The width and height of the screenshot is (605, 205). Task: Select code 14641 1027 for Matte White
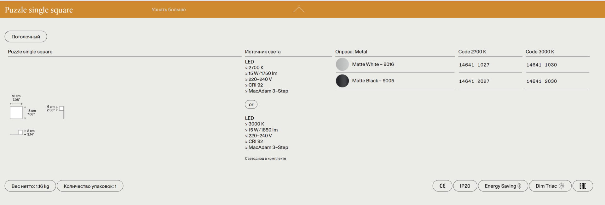[474, 65]
